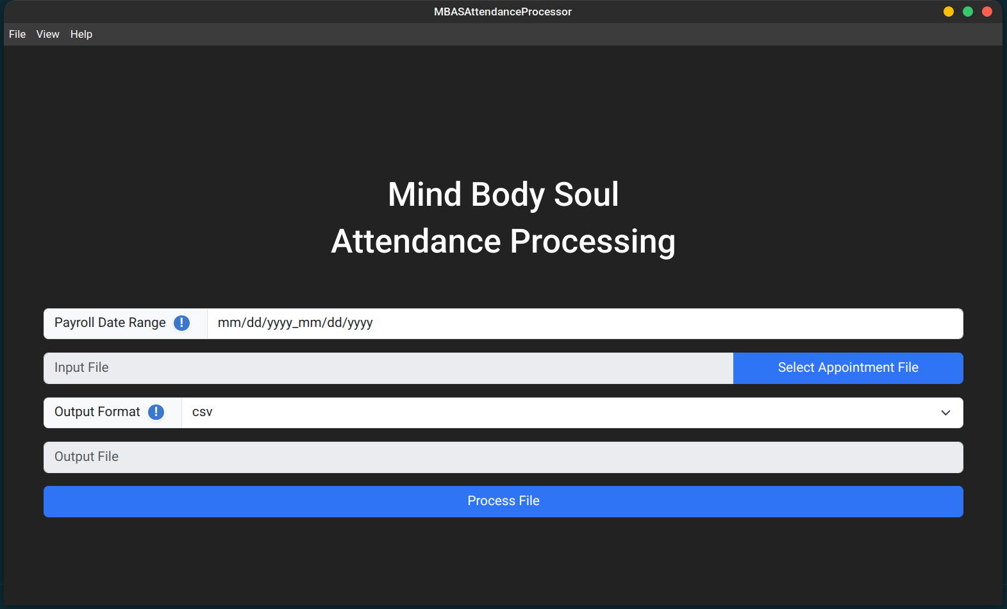This screenshot has width=1007, height=609.
Task: Click the Output File field
Action: pyautogui.click(x=503, y=457)
